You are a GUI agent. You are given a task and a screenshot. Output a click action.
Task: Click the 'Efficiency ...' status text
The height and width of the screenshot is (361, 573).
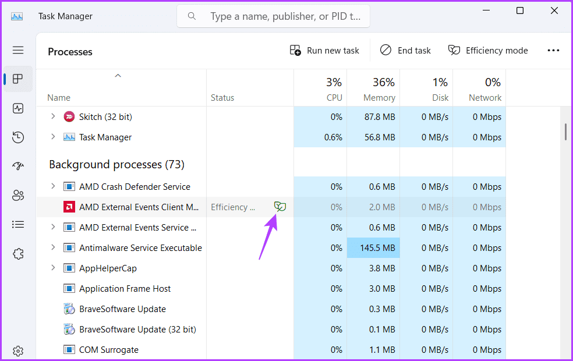click(233, 207)
